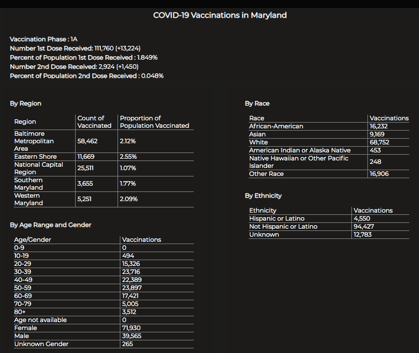Select the Hispanic or Latino ethnicity row
The width and height of the screenshot is (419, 353).
277,218
